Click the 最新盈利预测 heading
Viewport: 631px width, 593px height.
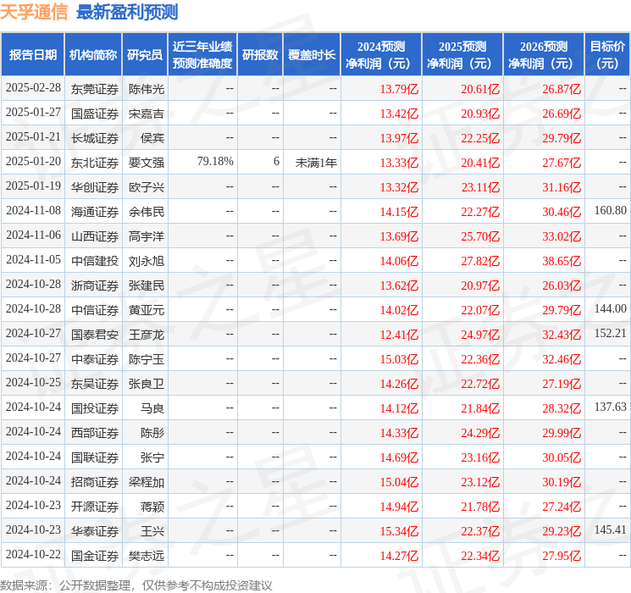(x=127, y=13)
